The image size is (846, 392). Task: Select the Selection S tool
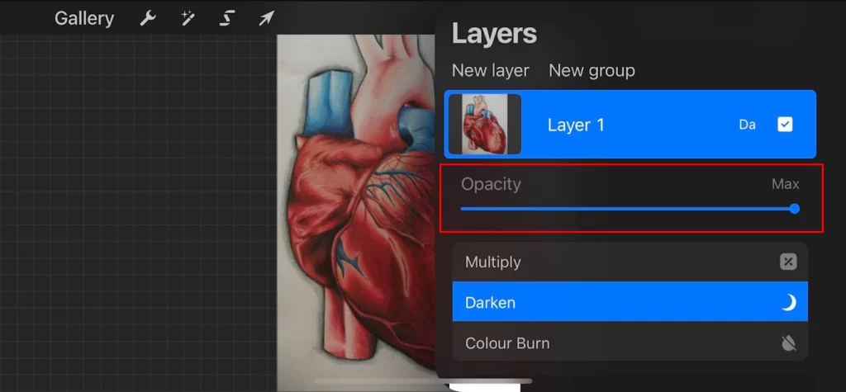[x=226, y=19]
